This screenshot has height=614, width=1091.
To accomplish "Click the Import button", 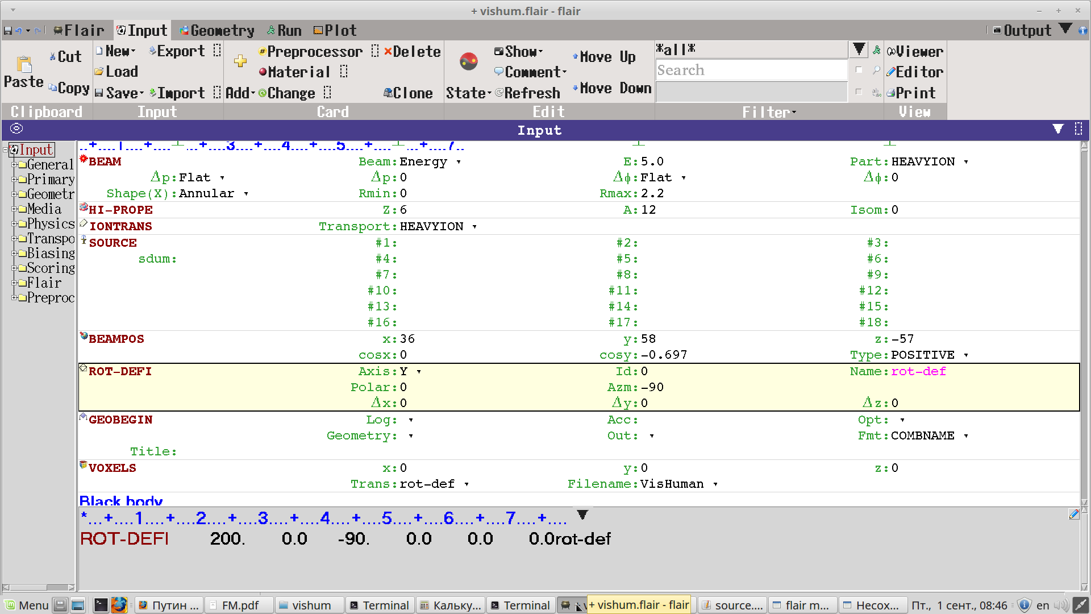I will 177,93.
